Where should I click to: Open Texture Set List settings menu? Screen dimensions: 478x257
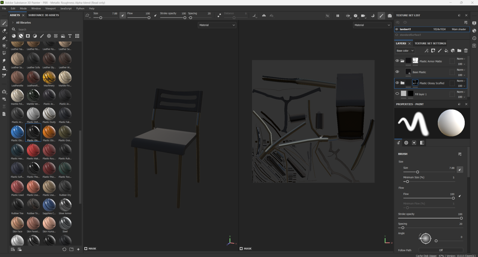pos(466,22)
